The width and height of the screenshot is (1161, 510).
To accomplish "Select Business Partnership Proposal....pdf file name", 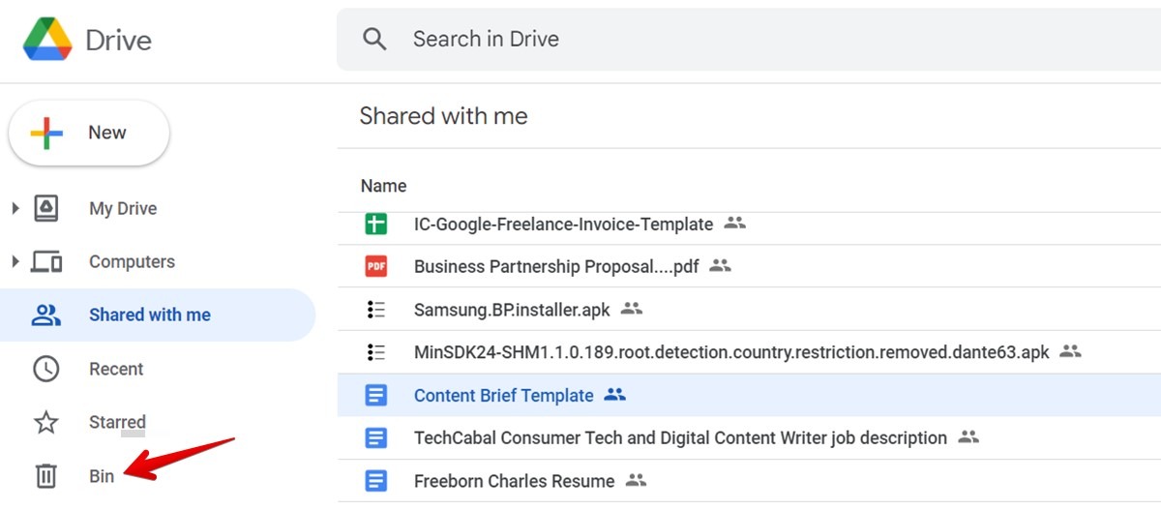I will (x=556, y=267).
